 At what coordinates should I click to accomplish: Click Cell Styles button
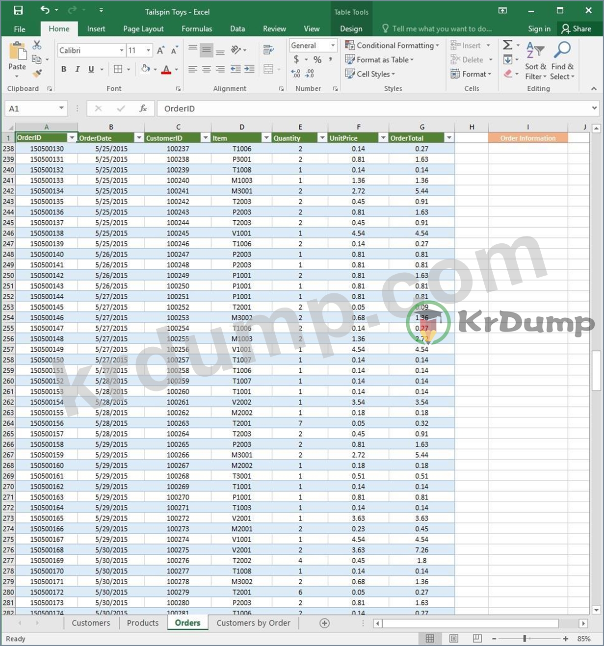pyautogui.click(x=370, y=74)
